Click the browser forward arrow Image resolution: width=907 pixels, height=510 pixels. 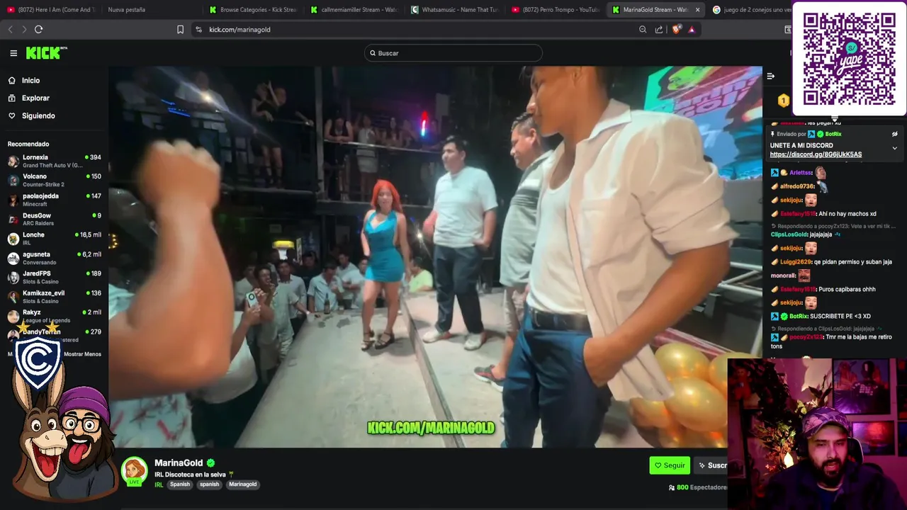pos(23,29)
